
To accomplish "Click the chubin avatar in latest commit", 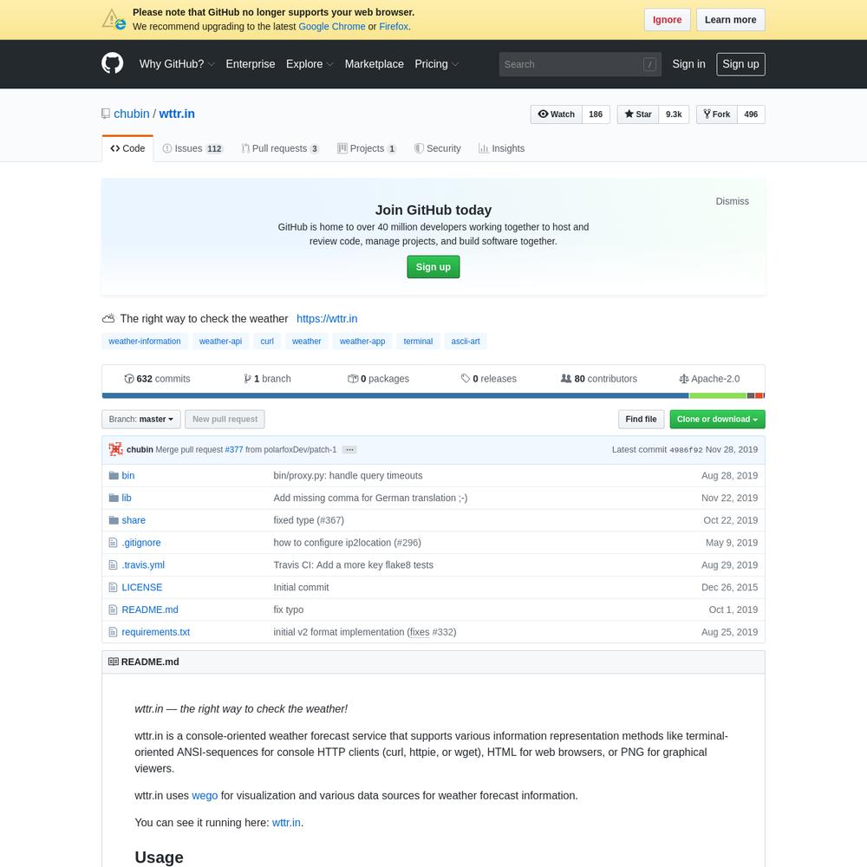I will pos(115,449).
